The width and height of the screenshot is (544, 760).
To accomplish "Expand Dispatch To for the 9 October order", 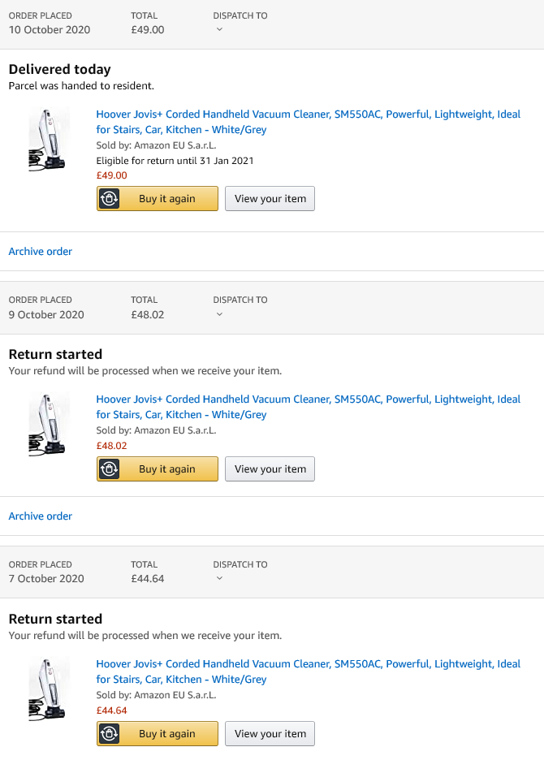I will [x=220, y=314].
